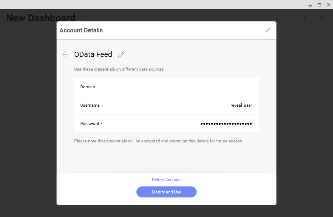This screenshot has height=217, width=333.
Task: Close the application window
Action: coord(329,5)
